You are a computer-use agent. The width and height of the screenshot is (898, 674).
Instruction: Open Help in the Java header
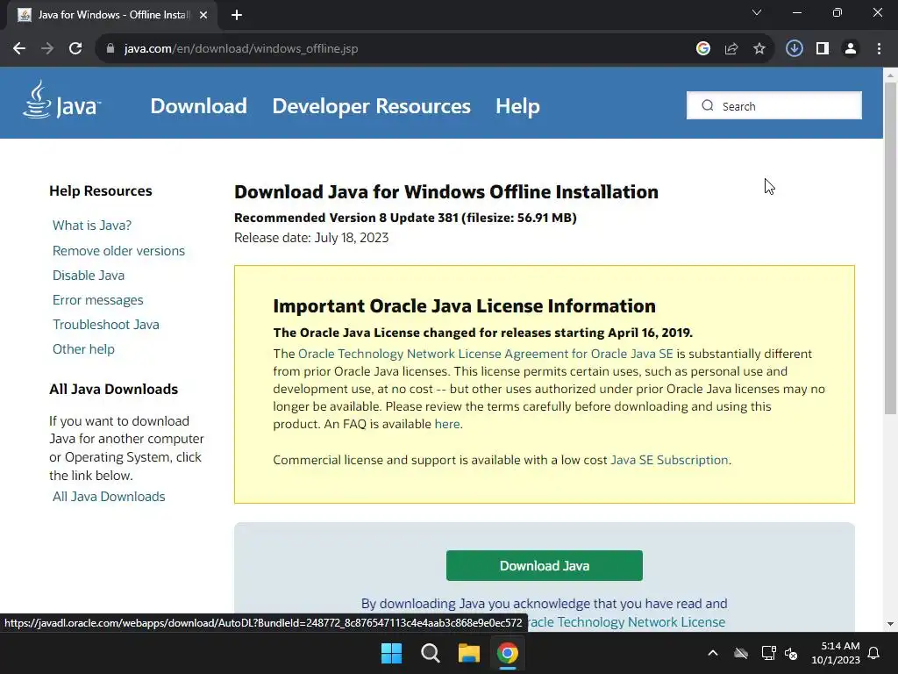pyautogui.click(x=517, y=106)
